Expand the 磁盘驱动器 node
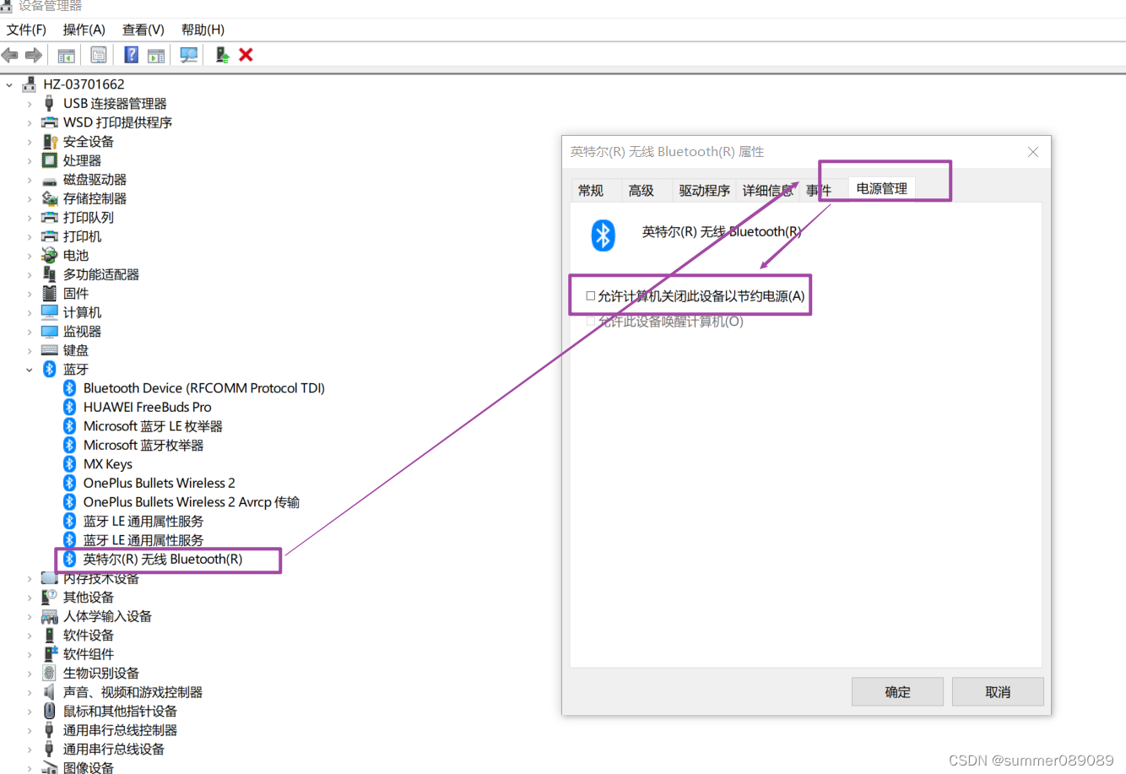 pyautogui.click(x=30, y=180)
